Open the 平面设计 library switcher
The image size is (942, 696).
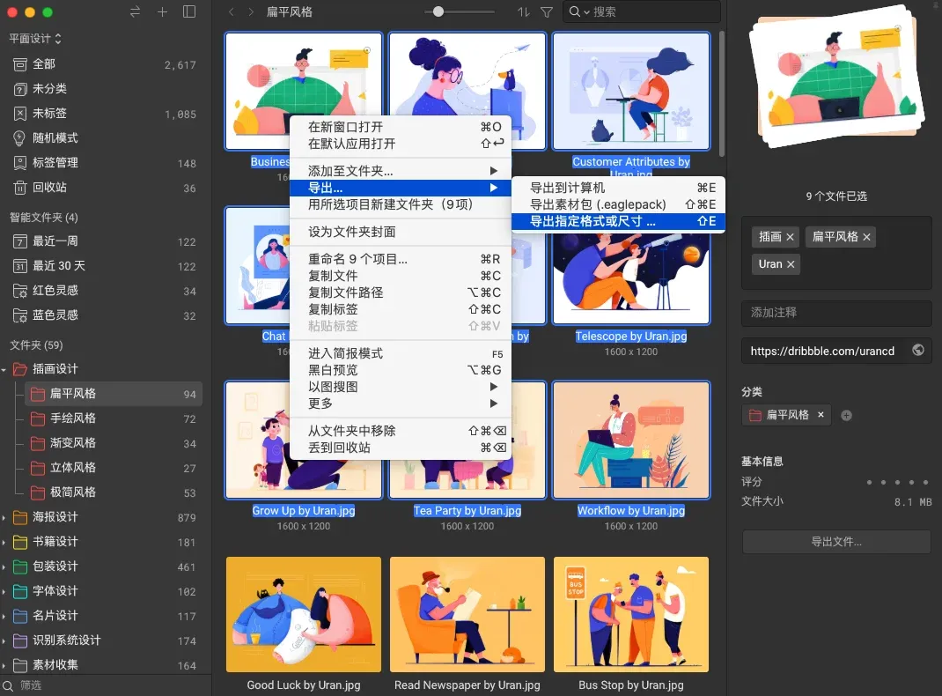click(35, 39)
